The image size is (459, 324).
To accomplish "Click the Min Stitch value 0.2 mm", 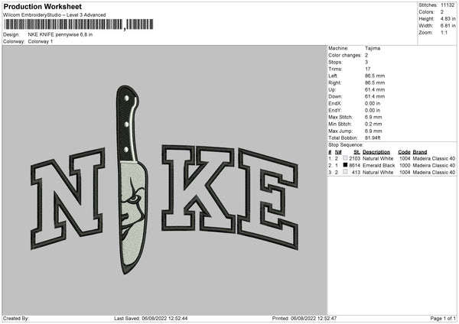I will 373,124.
